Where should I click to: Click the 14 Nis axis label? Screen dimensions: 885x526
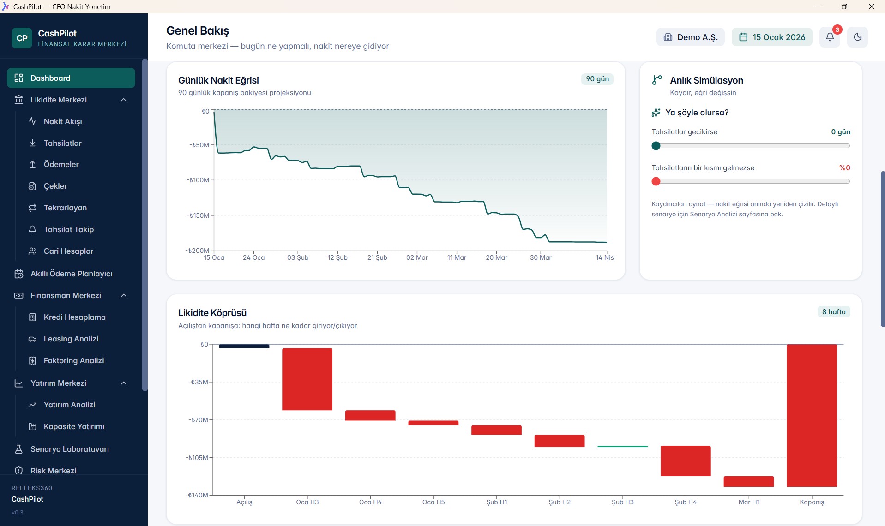(x=604, y=257)
